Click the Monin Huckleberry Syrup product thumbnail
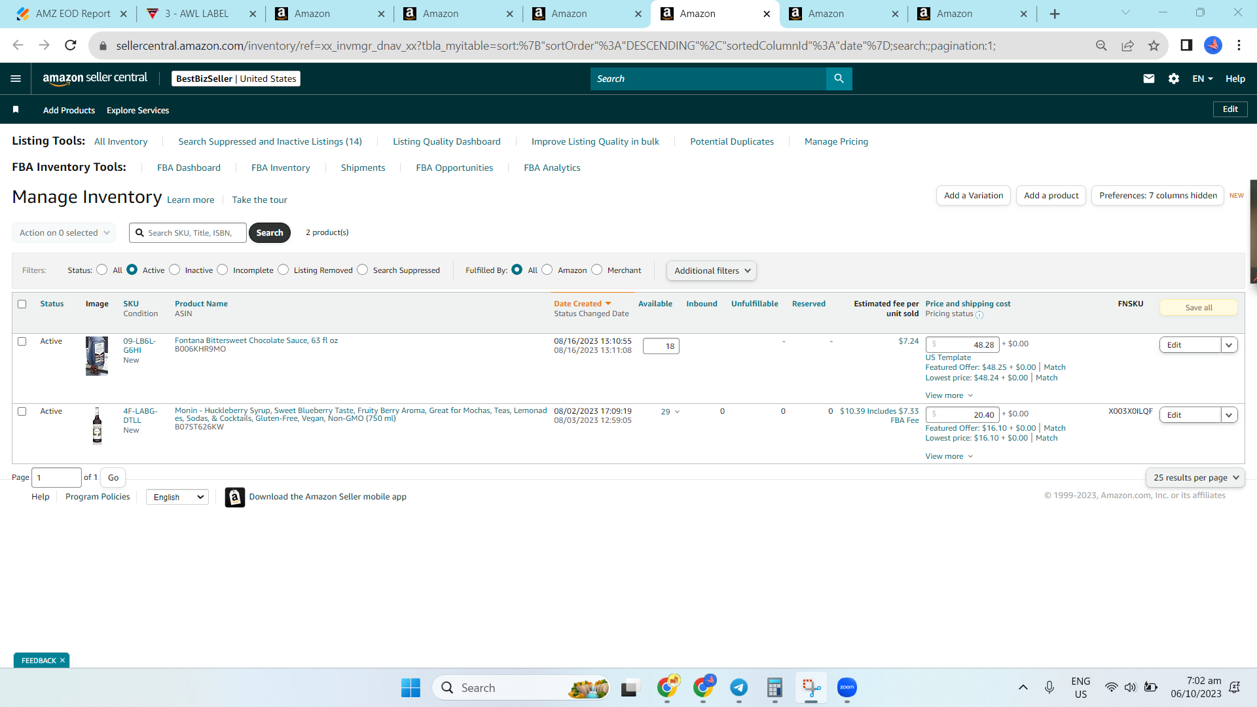This screenshot has height=707, width=1257. pos(97,426)
